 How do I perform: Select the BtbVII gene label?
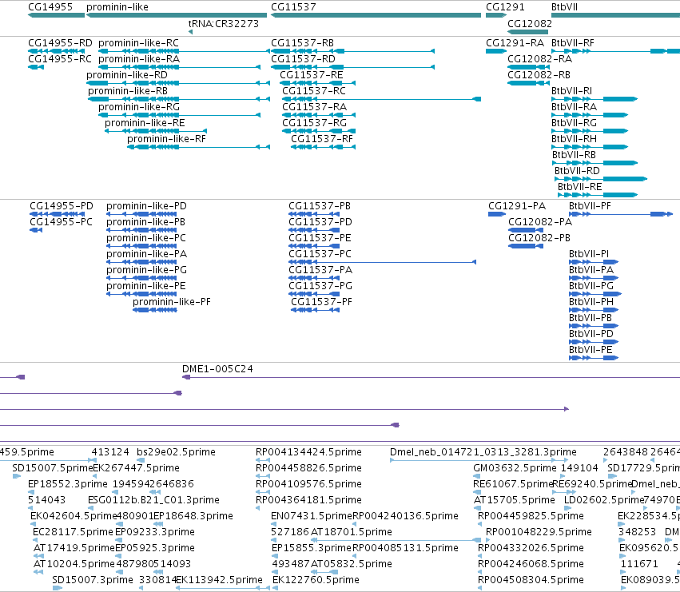click(x=564, y=7)
